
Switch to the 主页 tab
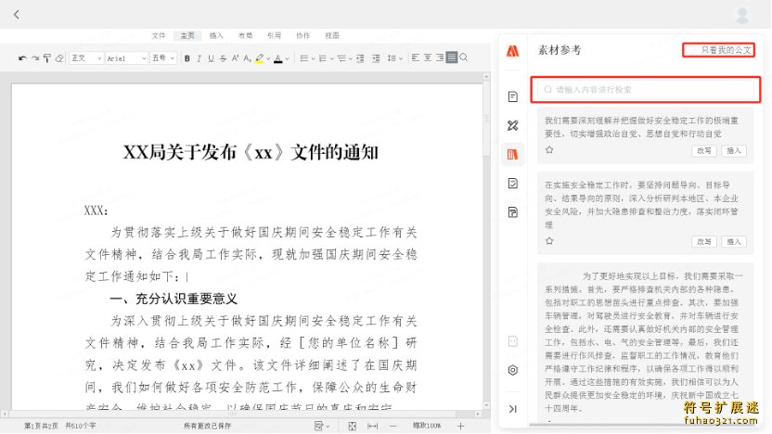coord(187,35)
